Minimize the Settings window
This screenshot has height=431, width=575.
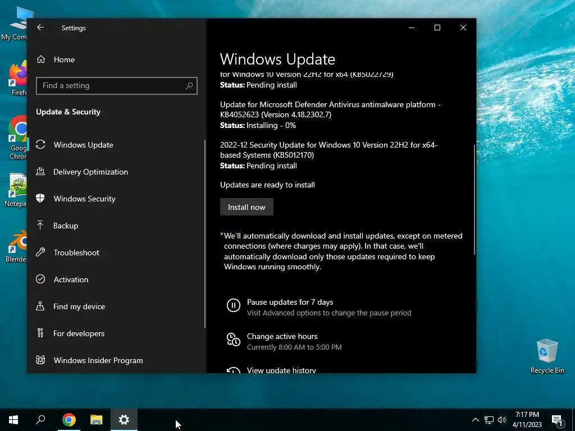(412, 27)
